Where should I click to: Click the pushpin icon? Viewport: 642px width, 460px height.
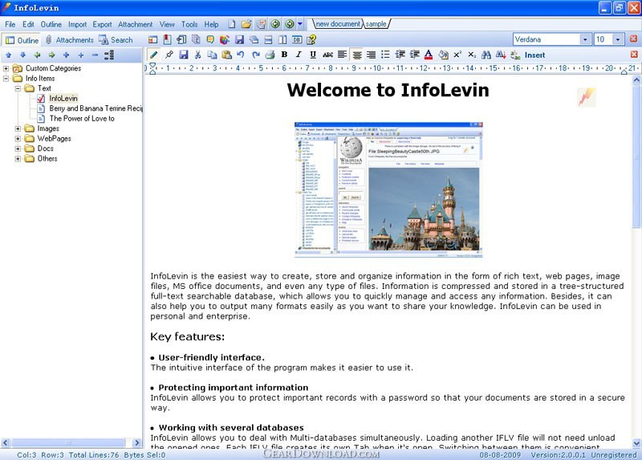[169, 55]
